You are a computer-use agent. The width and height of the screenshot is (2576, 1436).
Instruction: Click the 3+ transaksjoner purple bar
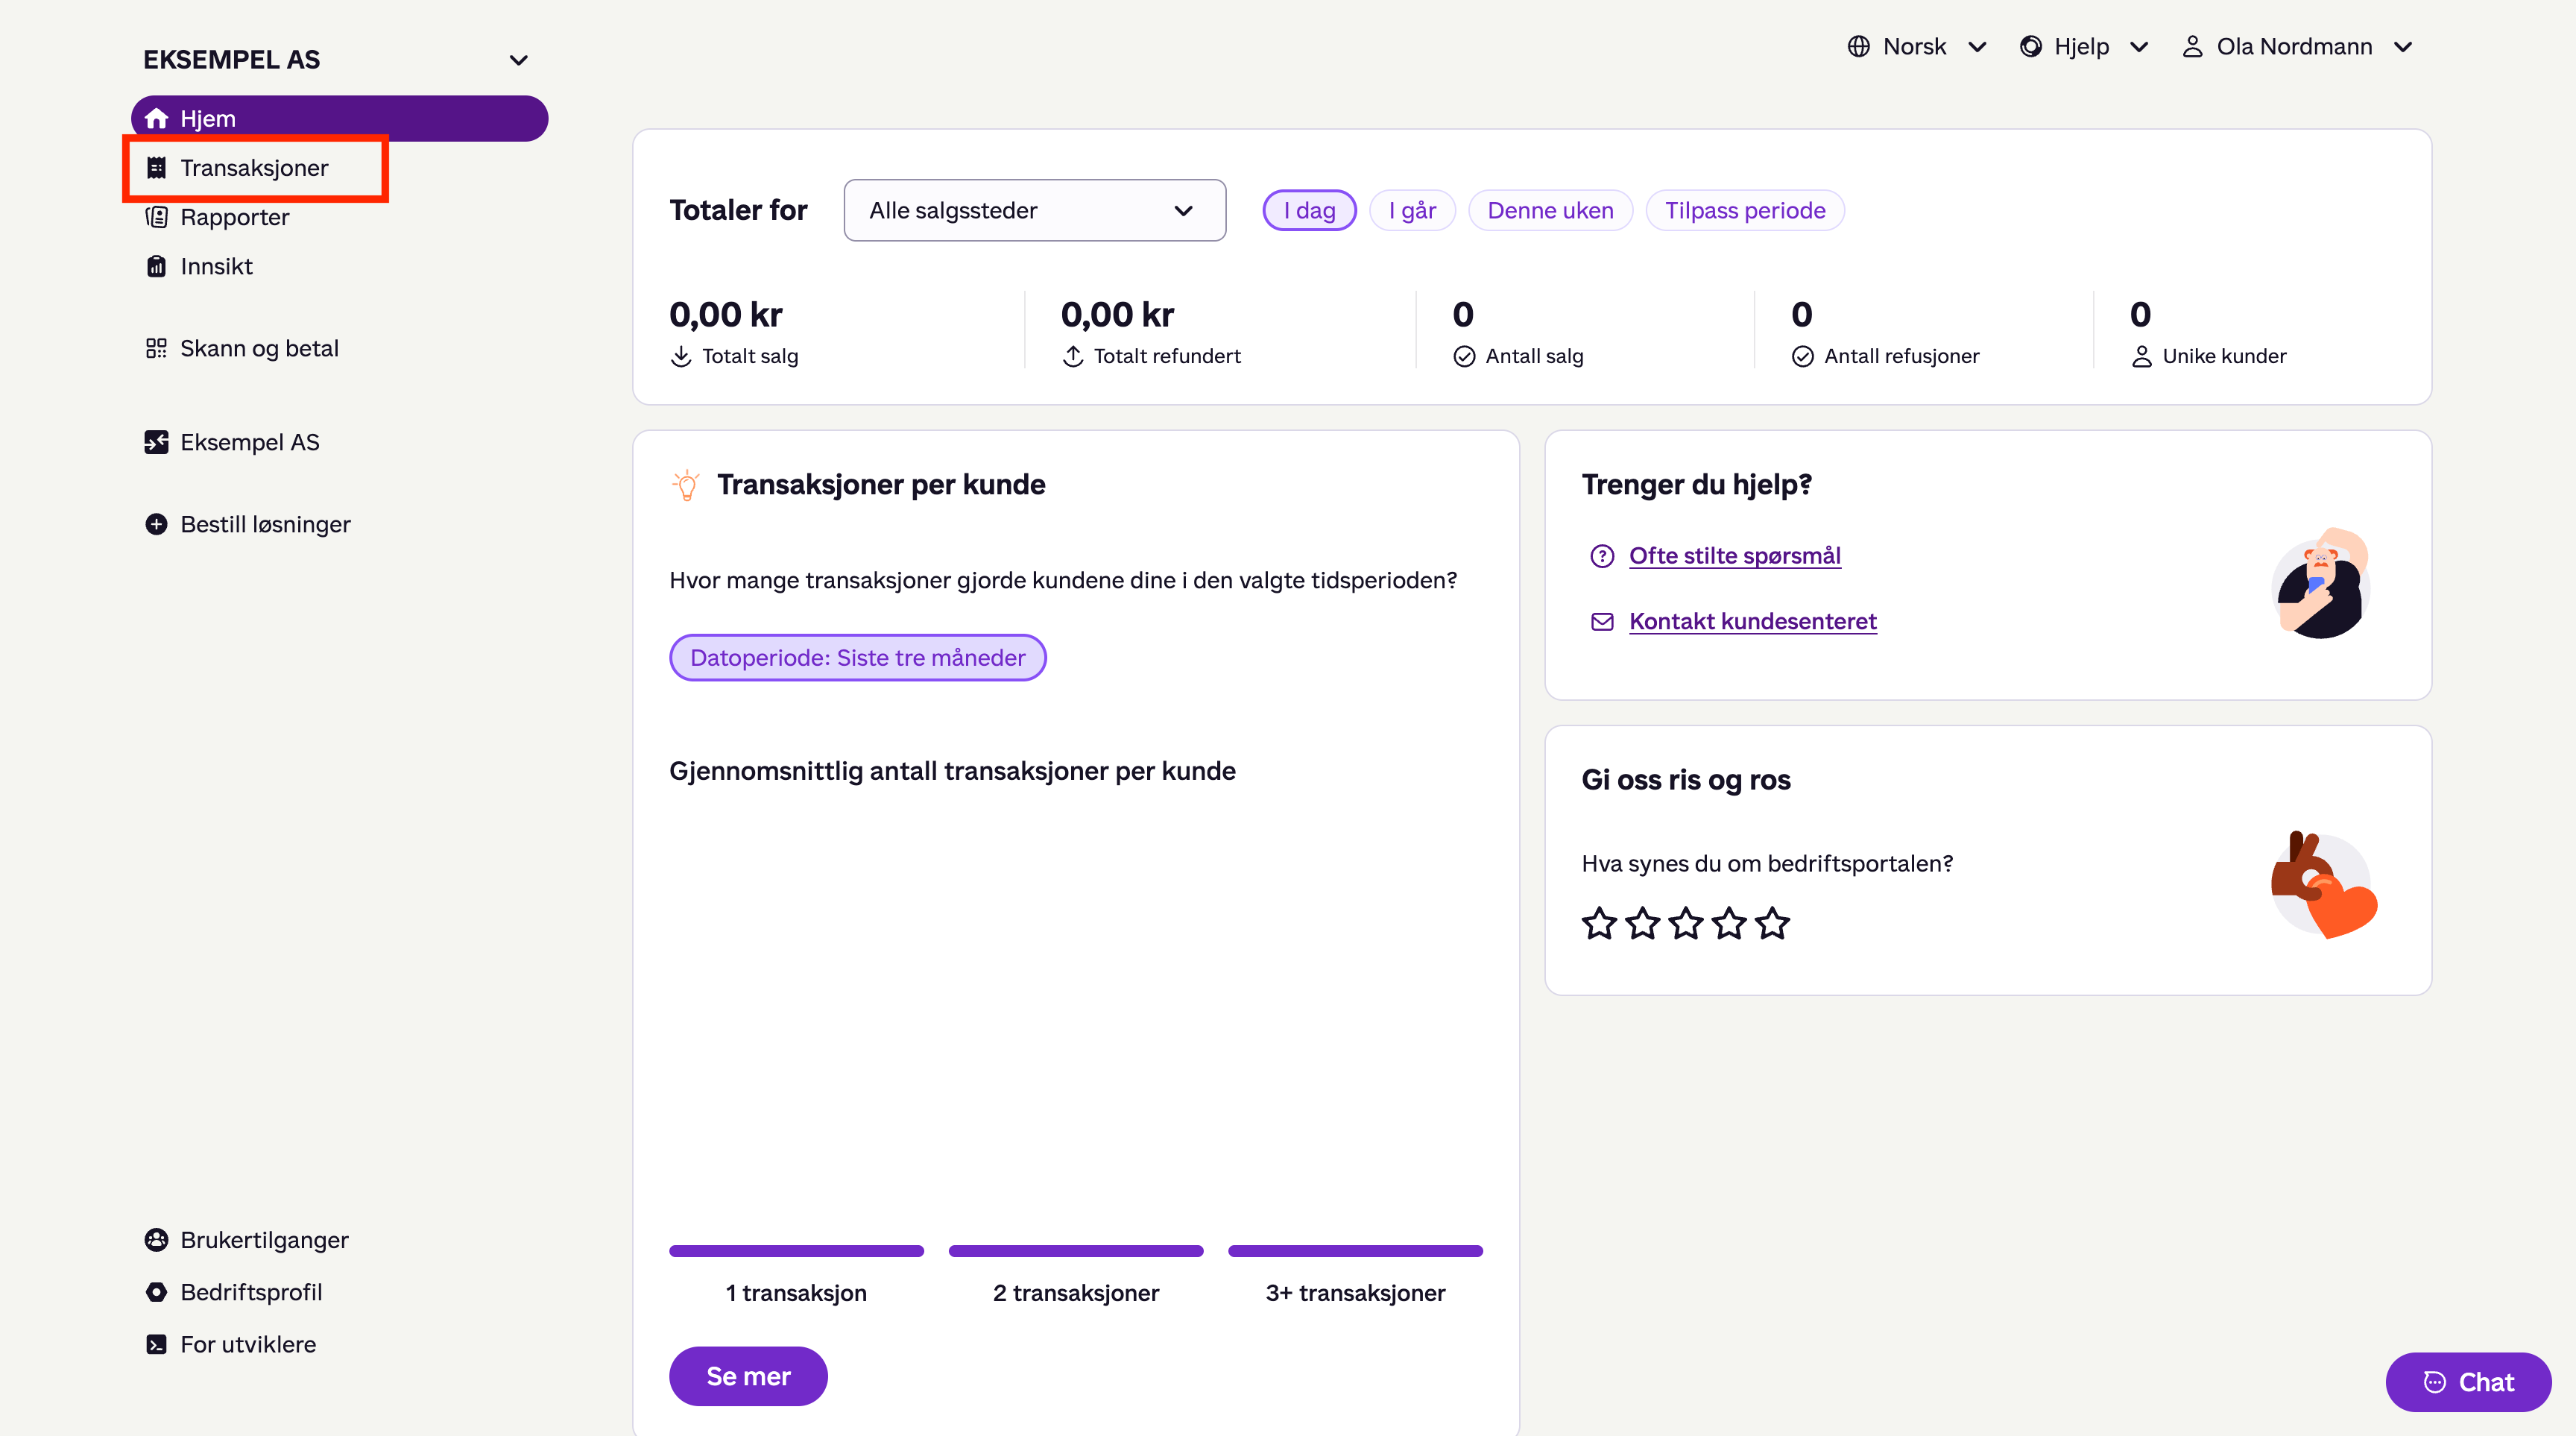click(1355, 1251)
